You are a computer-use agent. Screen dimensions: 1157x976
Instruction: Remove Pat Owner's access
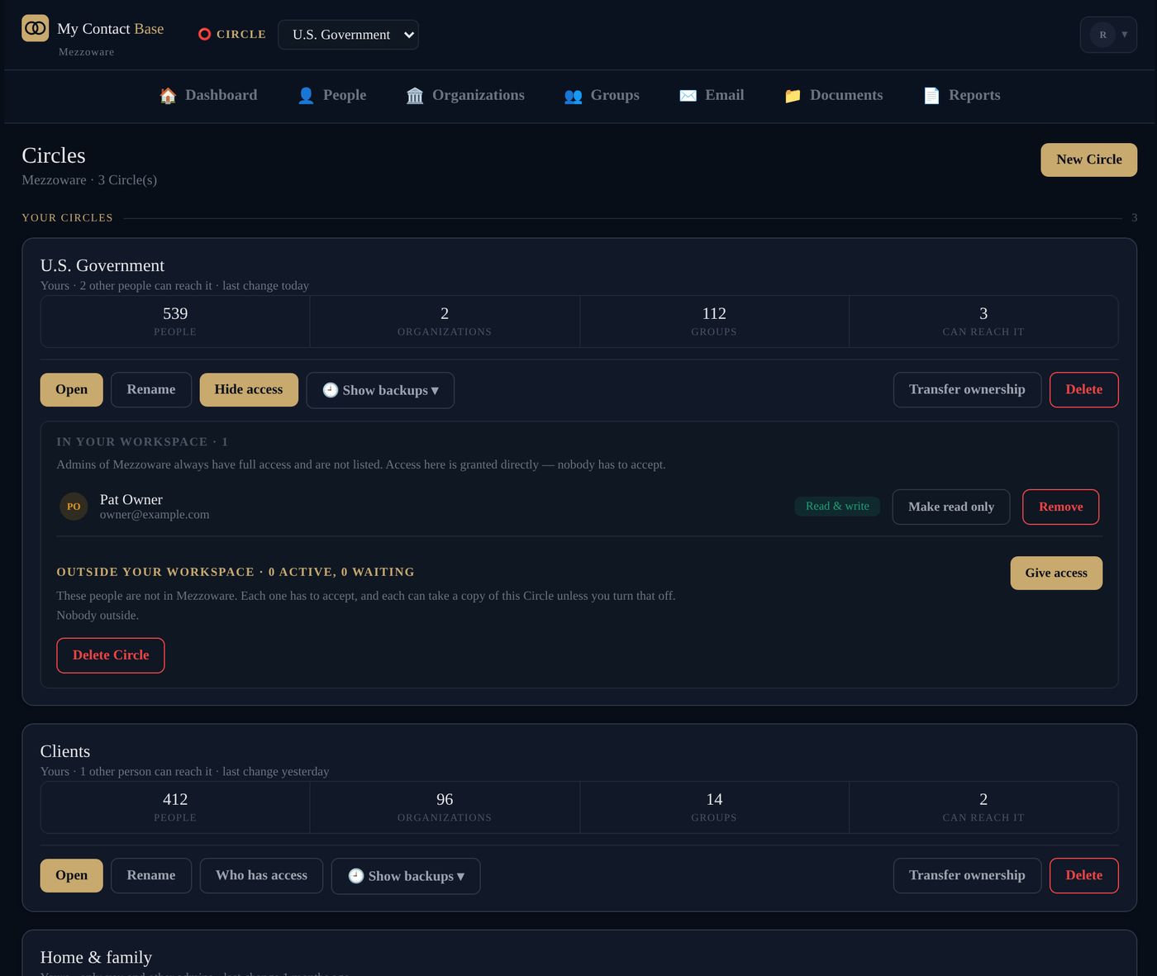click(x=1061, y=507)
